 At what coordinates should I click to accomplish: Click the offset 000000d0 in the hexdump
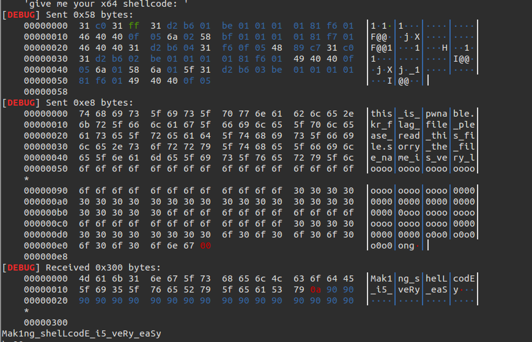[46, 235]
